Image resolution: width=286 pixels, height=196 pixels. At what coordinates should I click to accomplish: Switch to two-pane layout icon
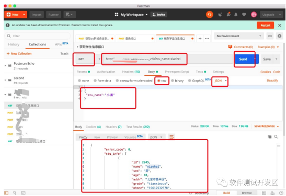(x=264, y=193)
